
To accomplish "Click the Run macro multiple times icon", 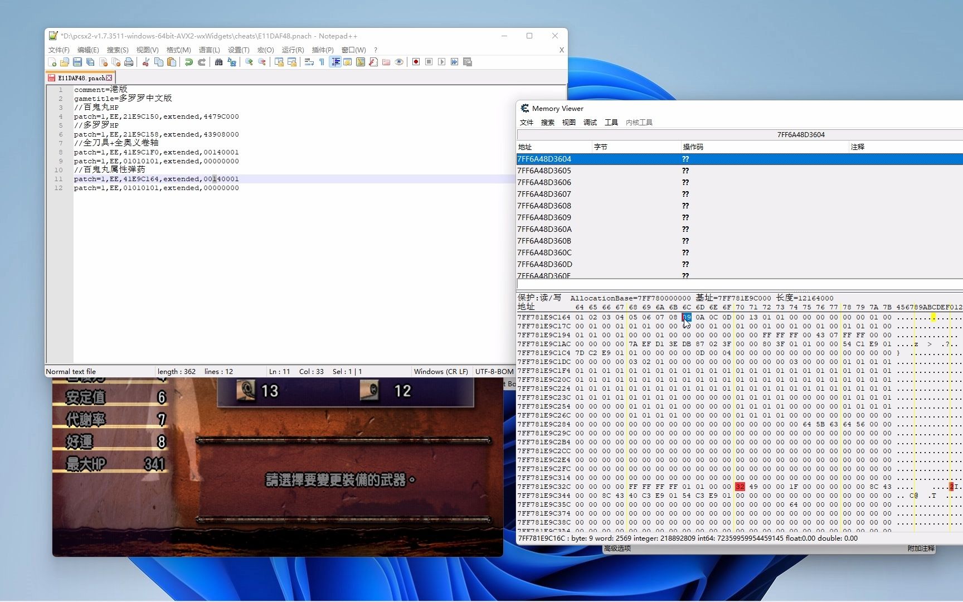I will point(455,62).
